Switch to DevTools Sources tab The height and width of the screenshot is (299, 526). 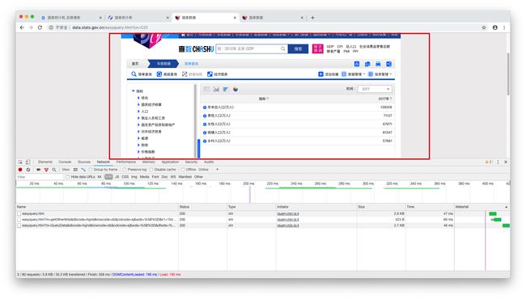coord(84,162)
